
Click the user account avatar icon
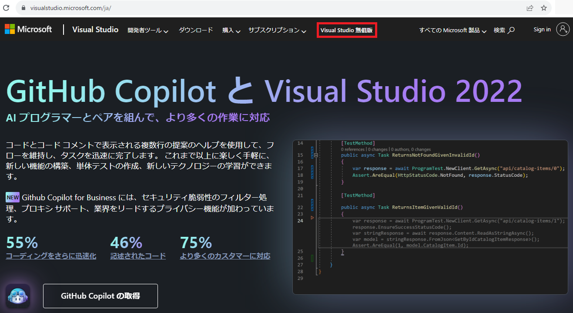coord(563,29)
